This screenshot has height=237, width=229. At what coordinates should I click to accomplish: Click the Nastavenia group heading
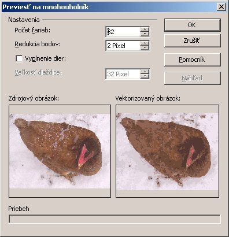(24, 20)
